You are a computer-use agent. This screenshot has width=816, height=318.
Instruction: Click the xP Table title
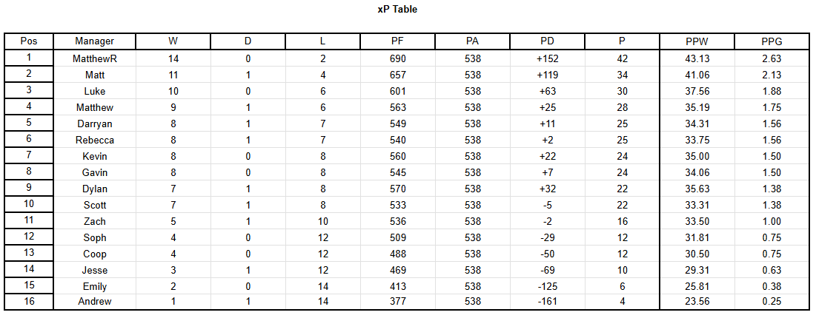pyautogui.click(x=397, y=10)
